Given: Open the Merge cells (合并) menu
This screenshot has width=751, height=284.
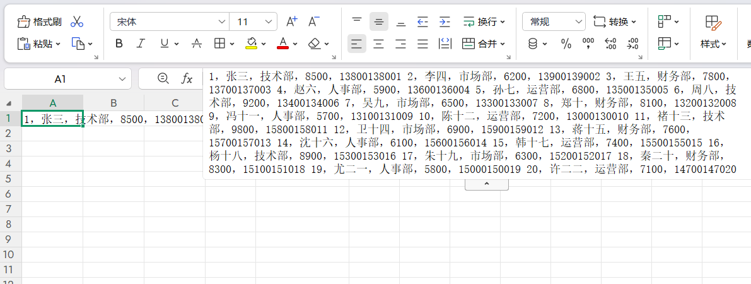Looking at the screenshot, I should pyautogui.click(x=484, y=44).
